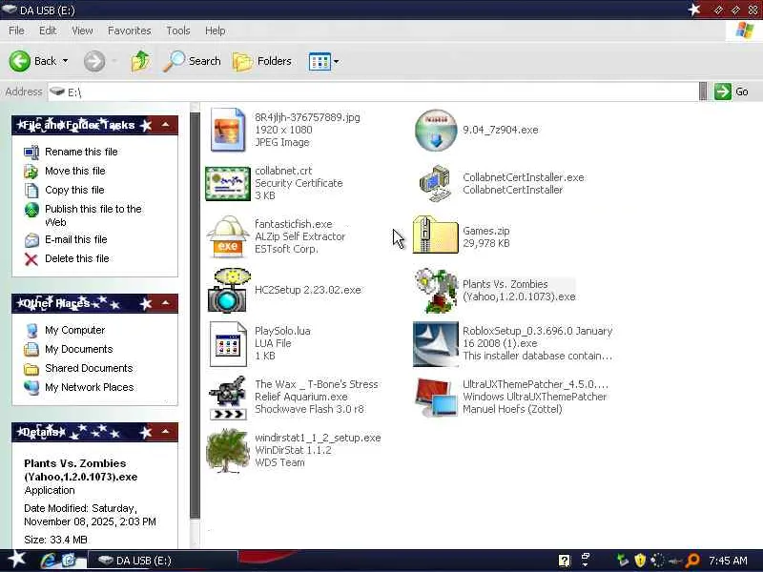Collapse the Other Places panel
This screenshot has width=763, height=572.
coord(165,303)
